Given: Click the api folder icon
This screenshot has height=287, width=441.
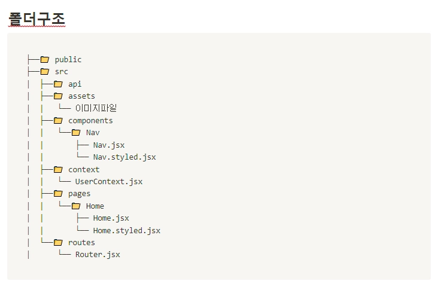Looking at the screenshot, I should point(58,84).
